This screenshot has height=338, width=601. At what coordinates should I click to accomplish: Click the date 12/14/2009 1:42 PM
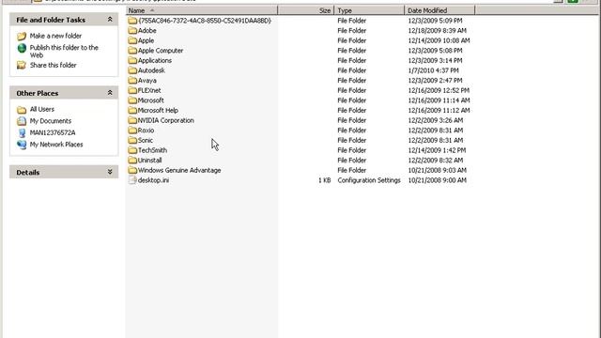437,150
